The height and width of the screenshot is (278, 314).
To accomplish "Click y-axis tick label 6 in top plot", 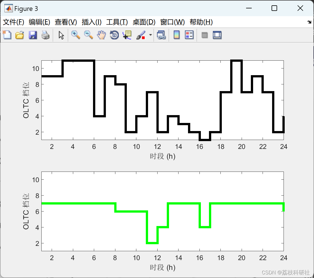I will (37, 100).
